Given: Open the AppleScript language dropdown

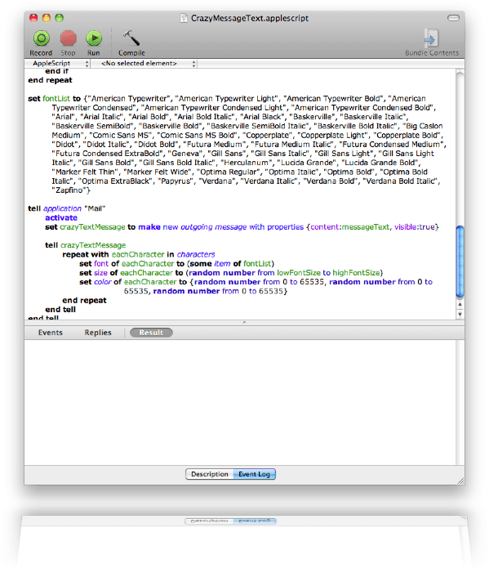Looking at the screenshot, I should pyautogui.click(x=57, y=64).
